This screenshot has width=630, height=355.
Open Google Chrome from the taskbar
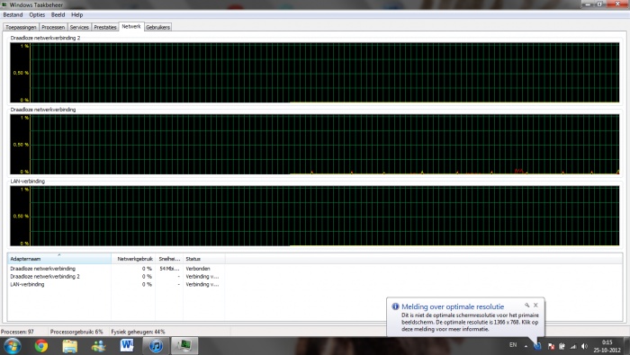click(41, 346)
